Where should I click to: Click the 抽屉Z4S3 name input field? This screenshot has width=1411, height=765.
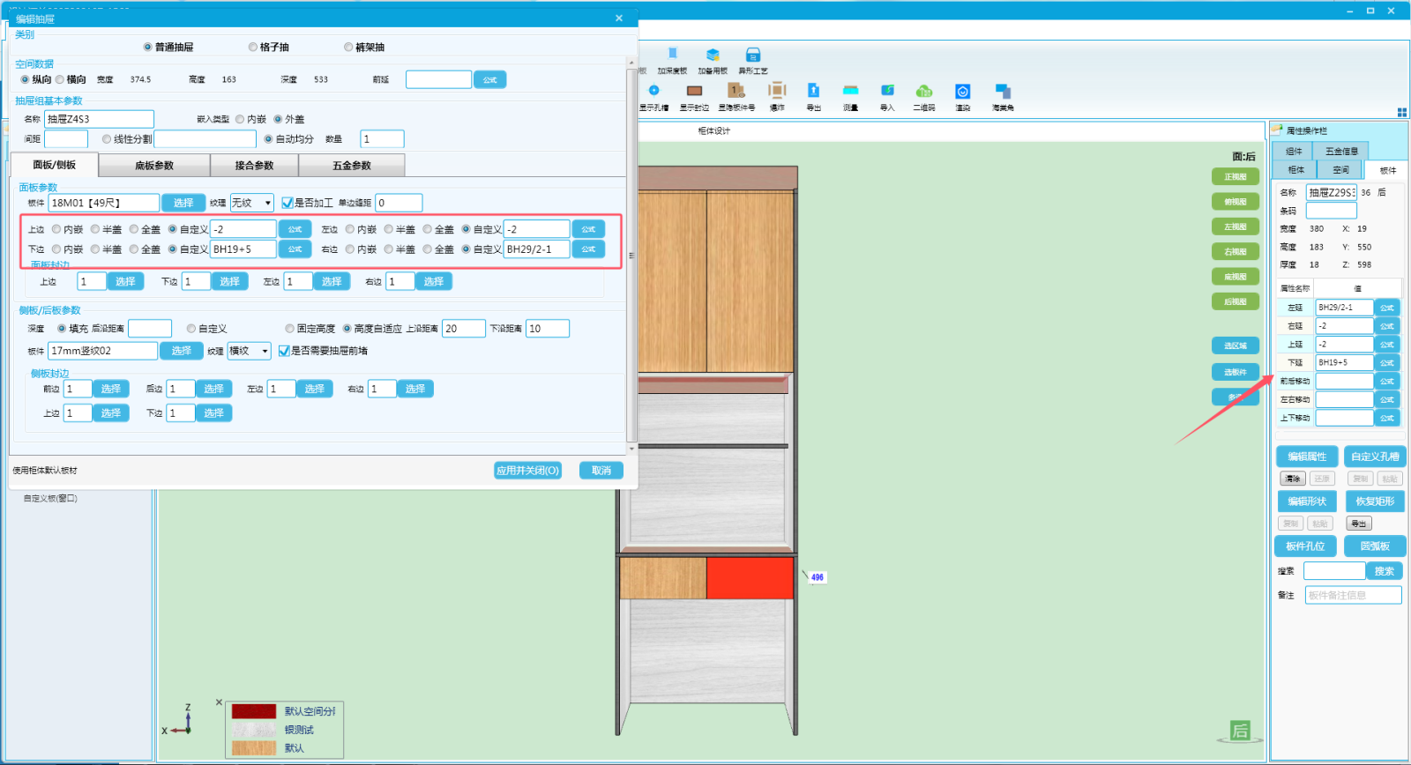pos(100,119)
